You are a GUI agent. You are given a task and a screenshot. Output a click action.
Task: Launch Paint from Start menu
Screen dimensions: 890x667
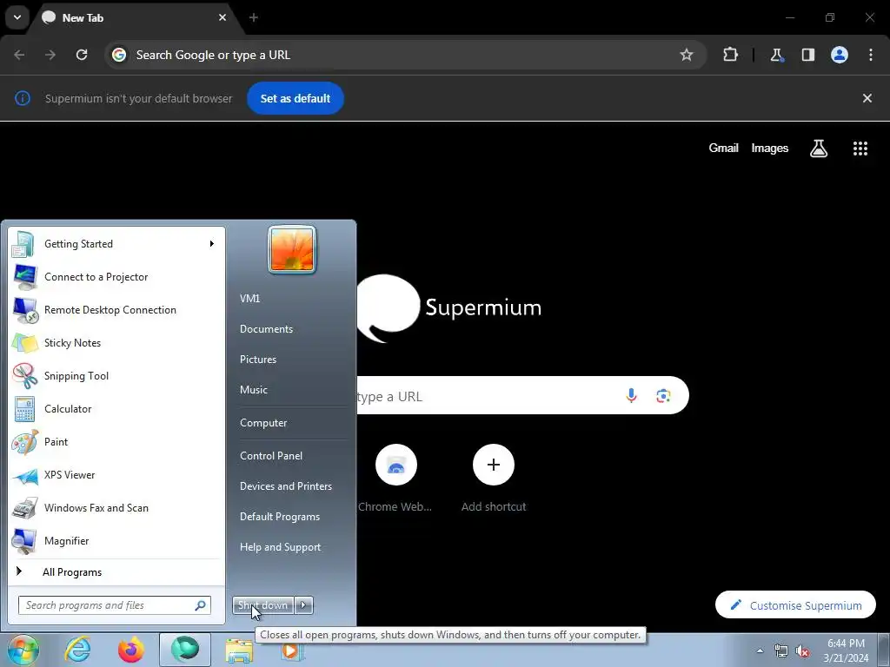point(116,442)
